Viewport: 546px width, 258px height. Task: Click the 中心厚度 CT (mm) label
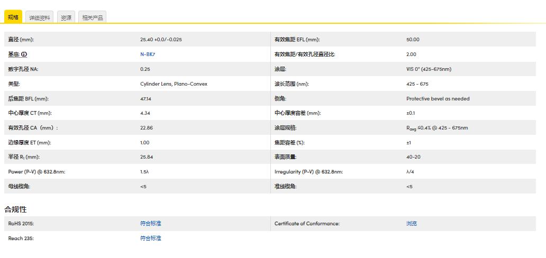[x=30, y=113]
